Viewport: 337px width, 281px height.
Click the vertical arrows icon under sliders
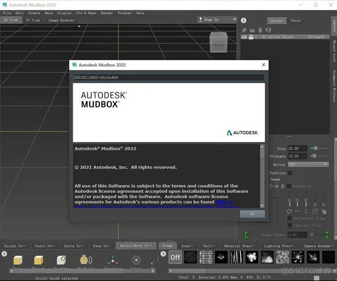click(x=306, y=212)
